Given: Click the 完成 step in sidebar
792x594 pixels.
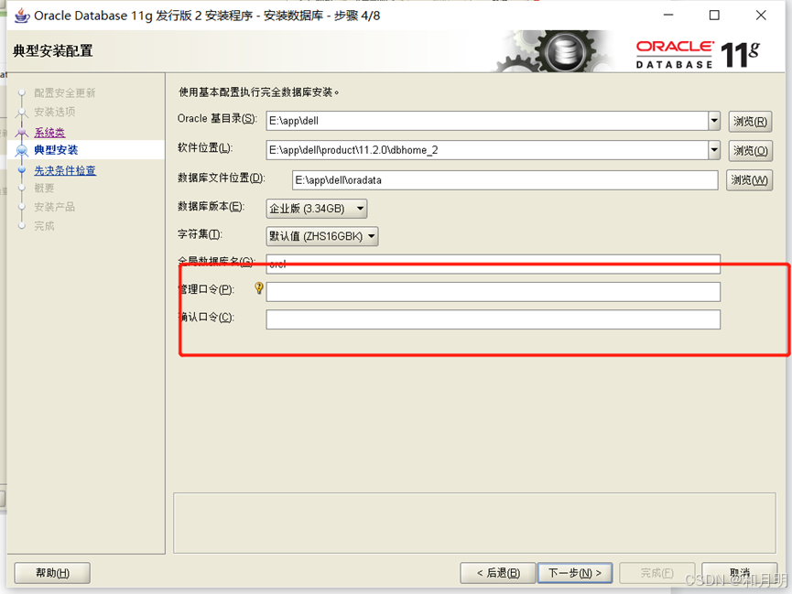Looking at the screenshot, I should click(44, 226).
